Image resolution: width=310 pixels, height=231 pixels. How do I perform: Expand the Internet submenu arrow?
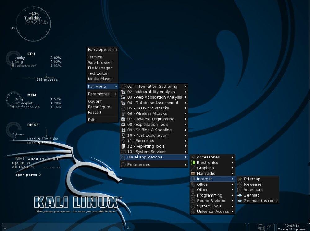233,179
